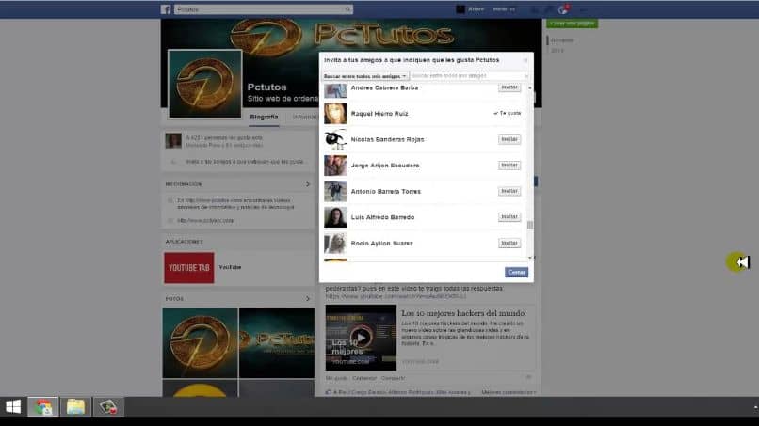
Task: Invite Antonio Barrera Torres
Action: tap(509, 191)
